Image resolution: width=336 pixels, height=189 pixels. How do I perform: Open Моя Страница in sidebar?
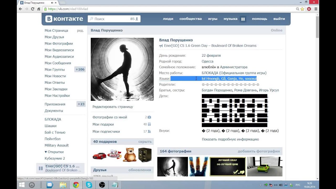56,30
